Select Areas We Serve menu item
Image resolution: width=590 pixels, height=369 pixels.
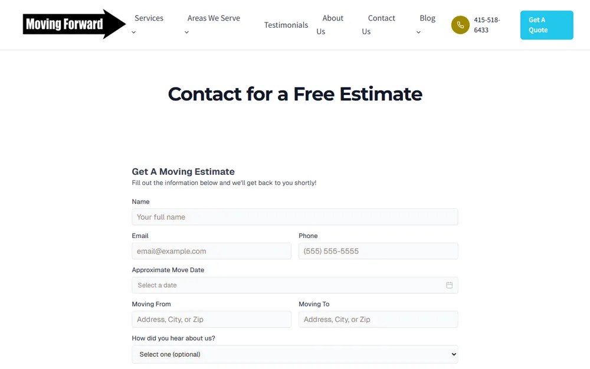[214, 18]
